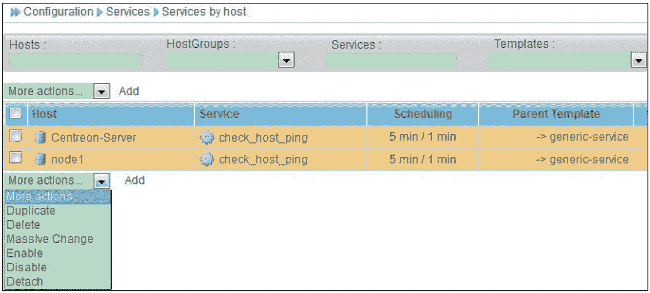Viewport: 650px width, 293px height.
Task: Click the gear icon in node1 row
Action: click(207, 160)
